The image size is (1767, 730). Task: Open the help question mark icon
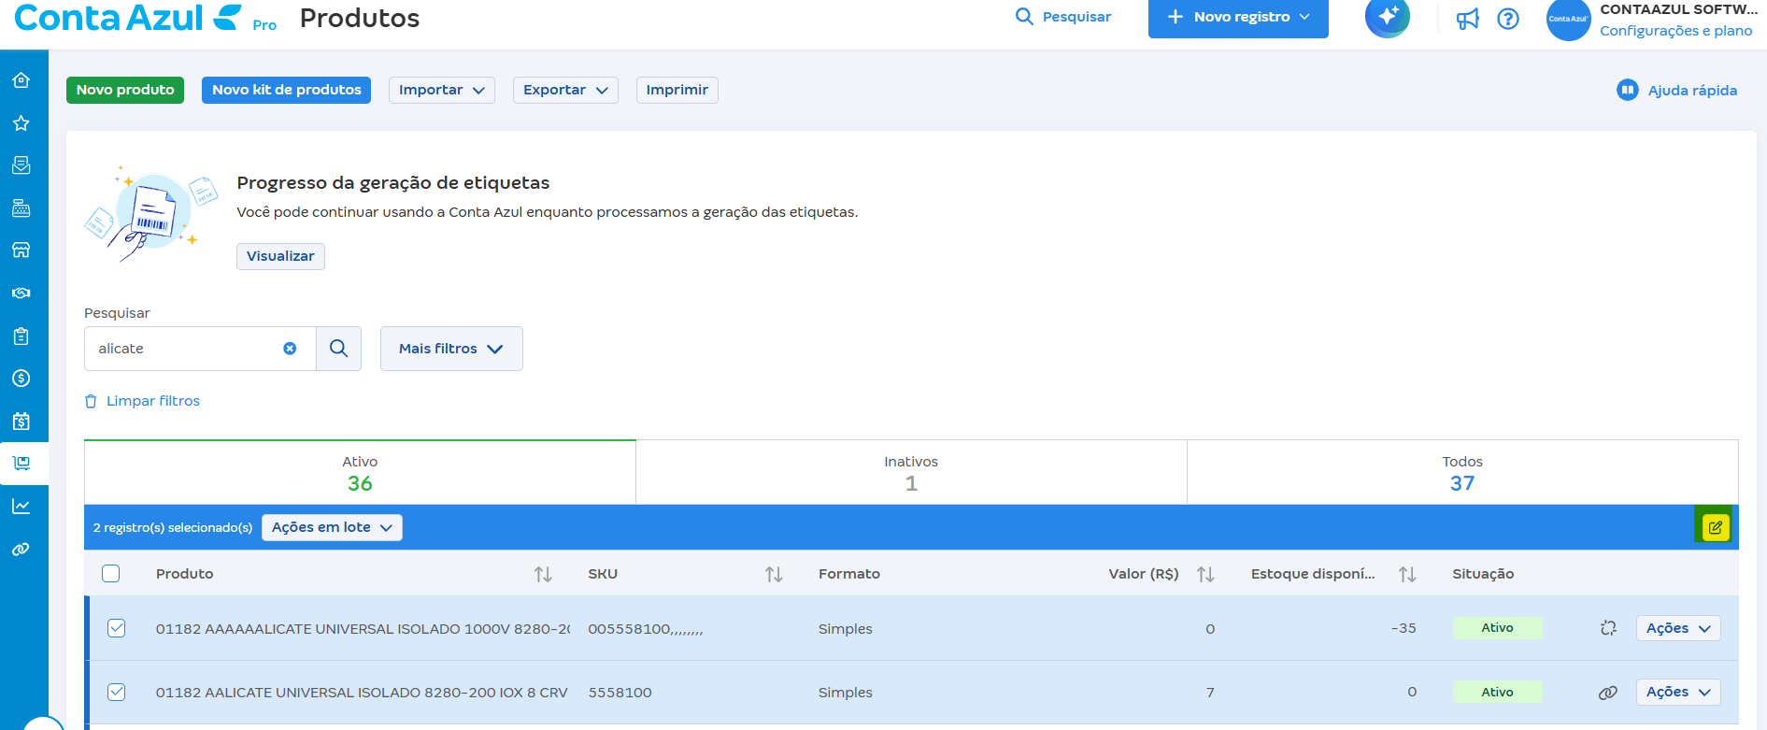point(1508,19)
